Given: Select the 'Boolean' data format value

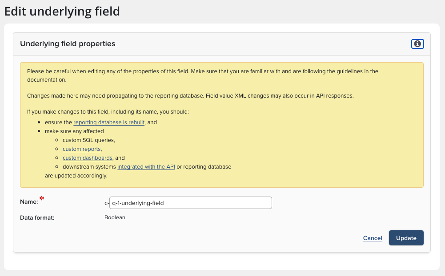Looking at the screenshot, I should click(115, 217).
